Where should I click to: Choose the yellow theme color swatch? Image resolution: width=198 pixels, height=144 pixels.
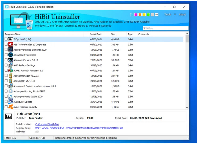click(x=144, y=15)
